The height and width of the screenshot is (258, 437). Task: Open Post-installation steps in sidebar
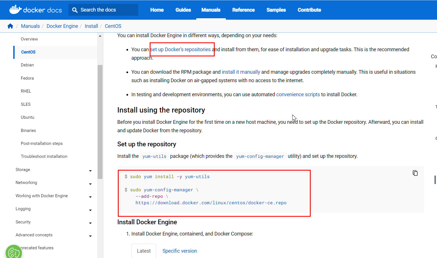point(42,143)
